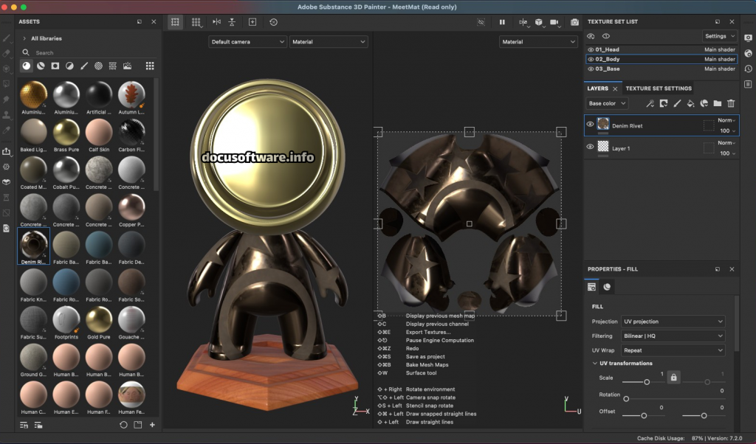This screenshot has width=756, height=444.
Task: Select the Alphas round checkered filter icon
Action: (98, 66)
